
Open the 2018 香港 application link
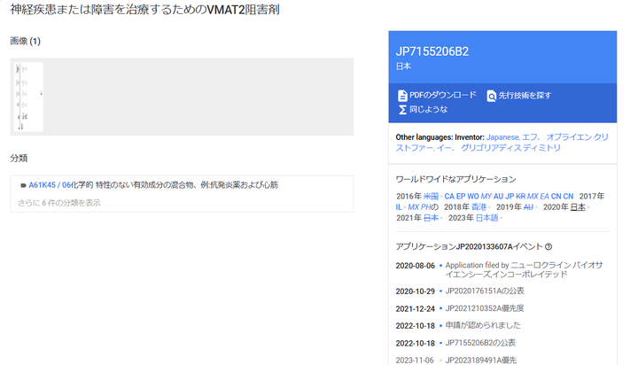point(478,207)
